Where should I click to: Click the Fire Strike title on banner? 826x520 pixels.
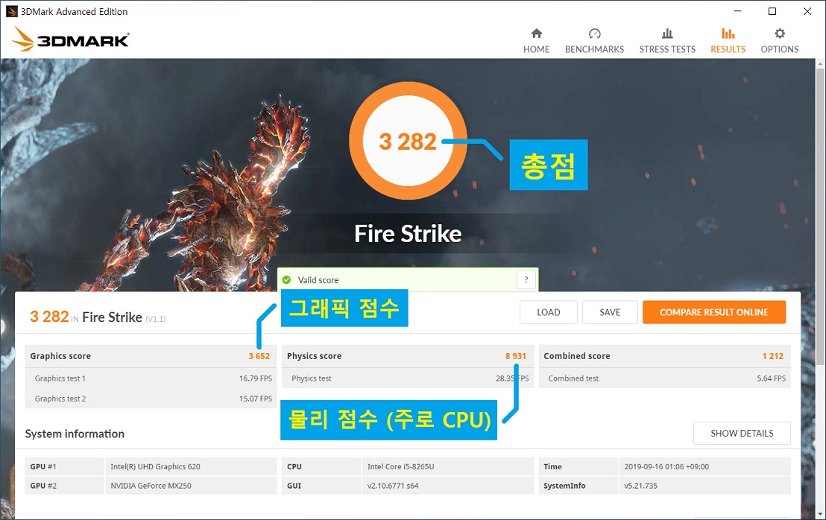408,234
